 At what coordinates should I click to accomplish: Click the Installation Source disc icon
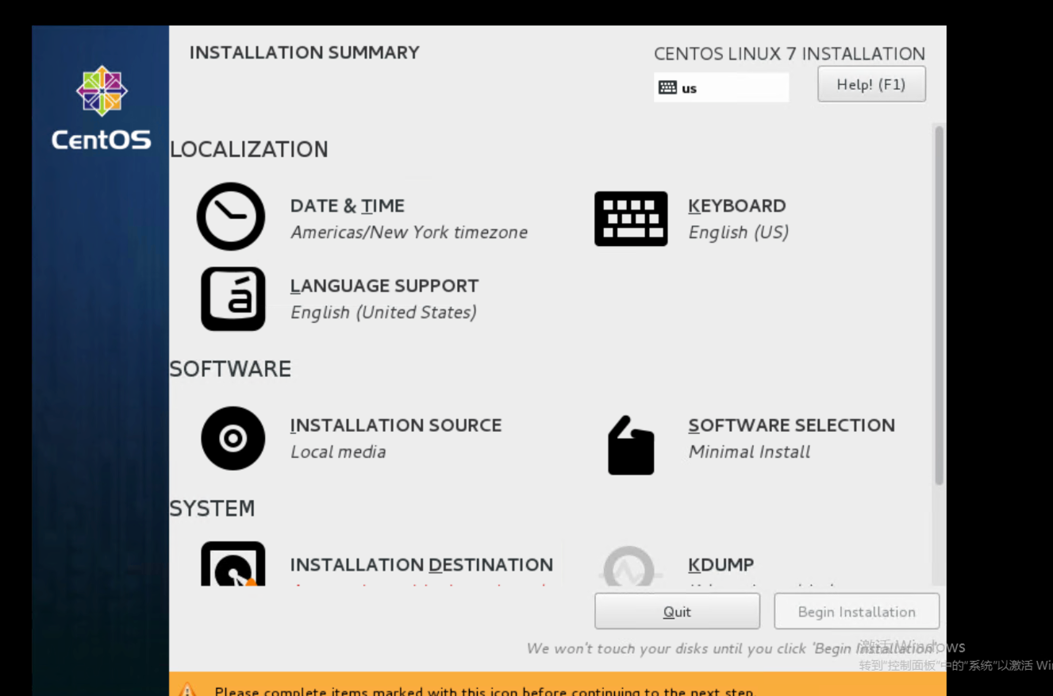pos(233,438)
